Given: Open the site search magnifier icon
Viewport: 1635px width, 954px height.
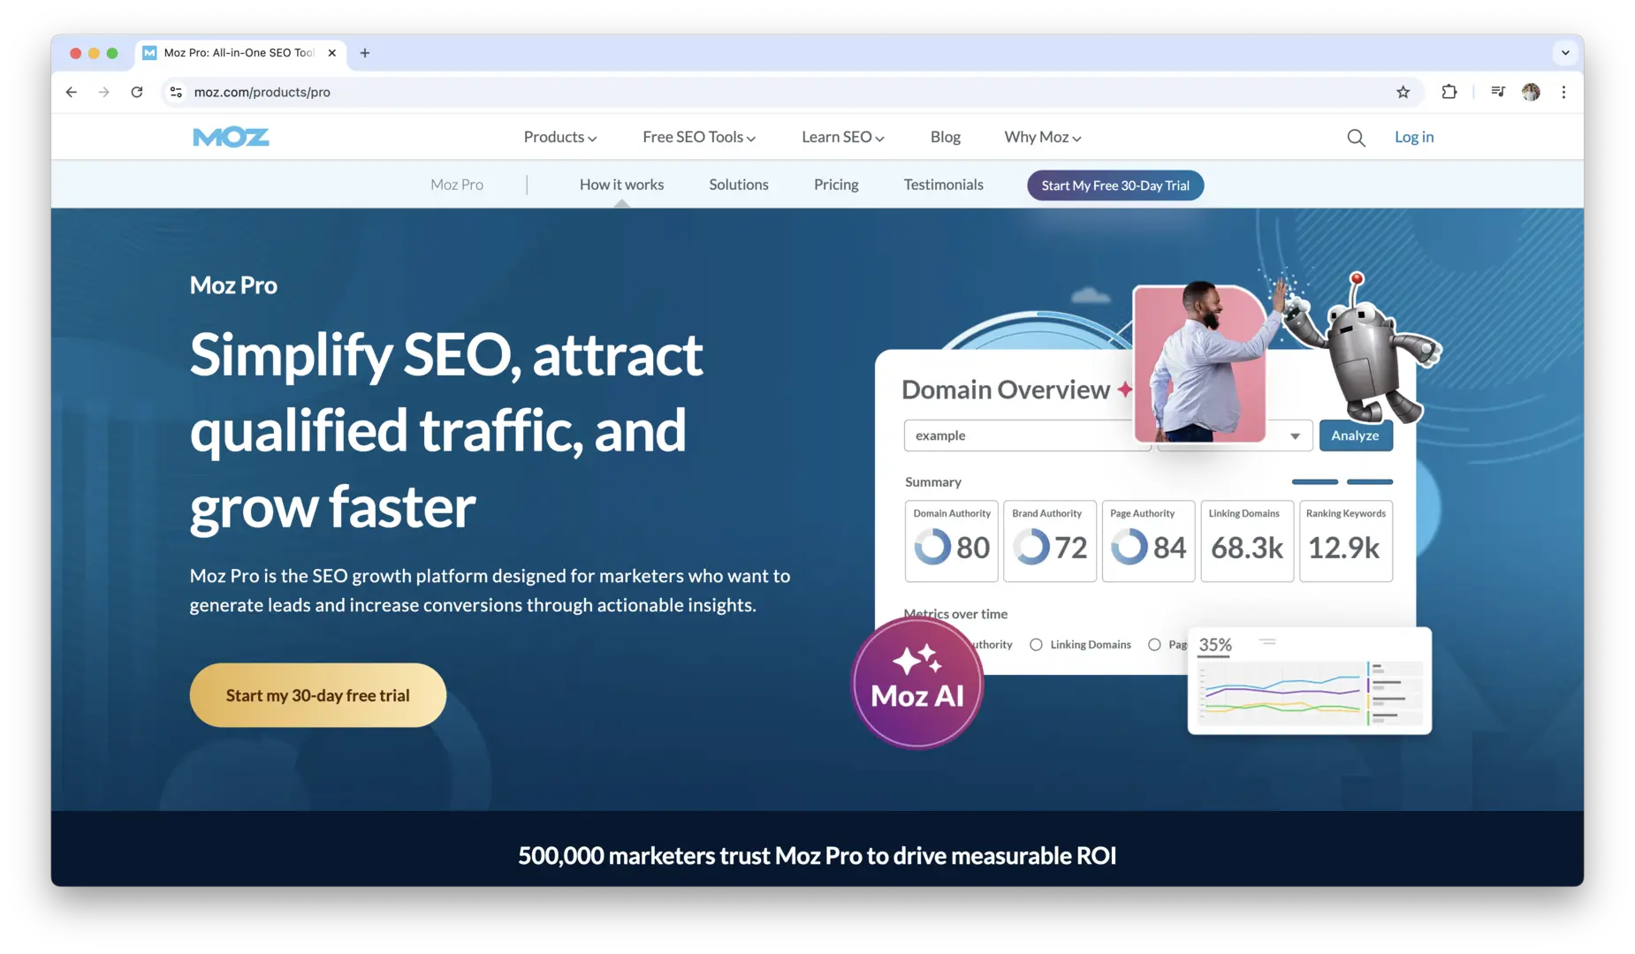Looking at the screenshot, I should tap(1356, 138).
